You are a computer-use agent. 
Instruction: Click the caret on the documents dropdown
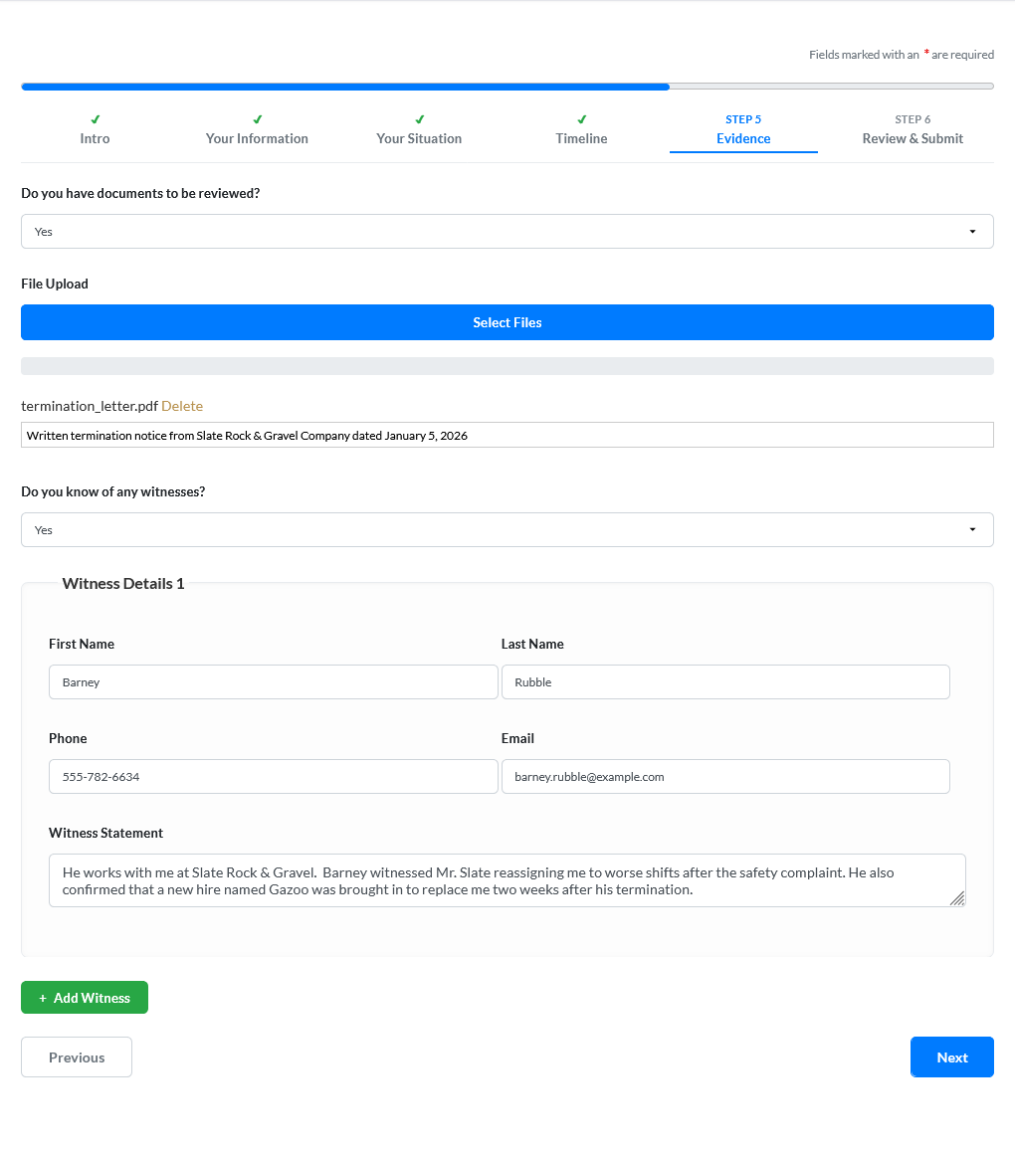coord(972,231)
